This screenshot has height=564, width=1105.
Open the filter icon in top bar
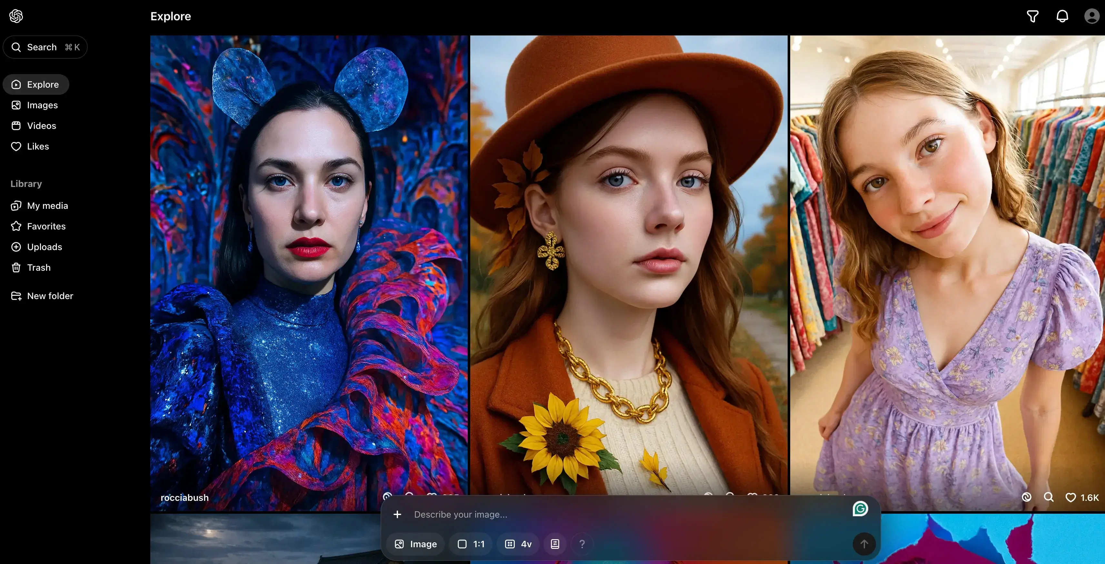(1032, 16)
